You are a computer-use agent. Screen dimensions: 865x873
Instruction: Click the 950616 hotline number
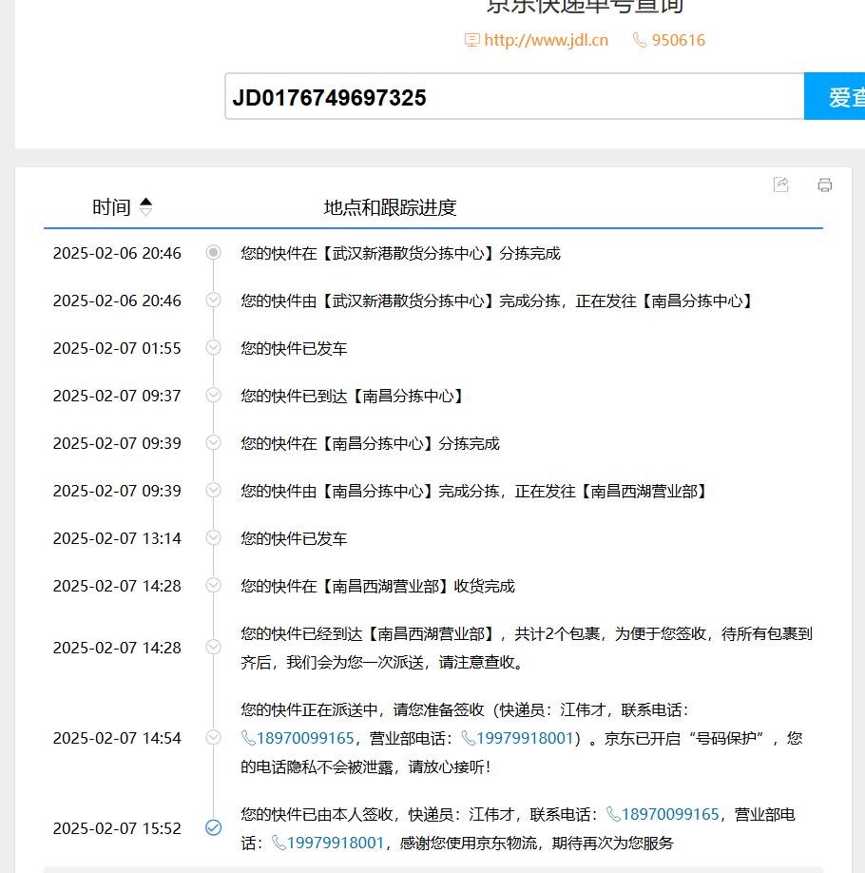coord(678,40)
